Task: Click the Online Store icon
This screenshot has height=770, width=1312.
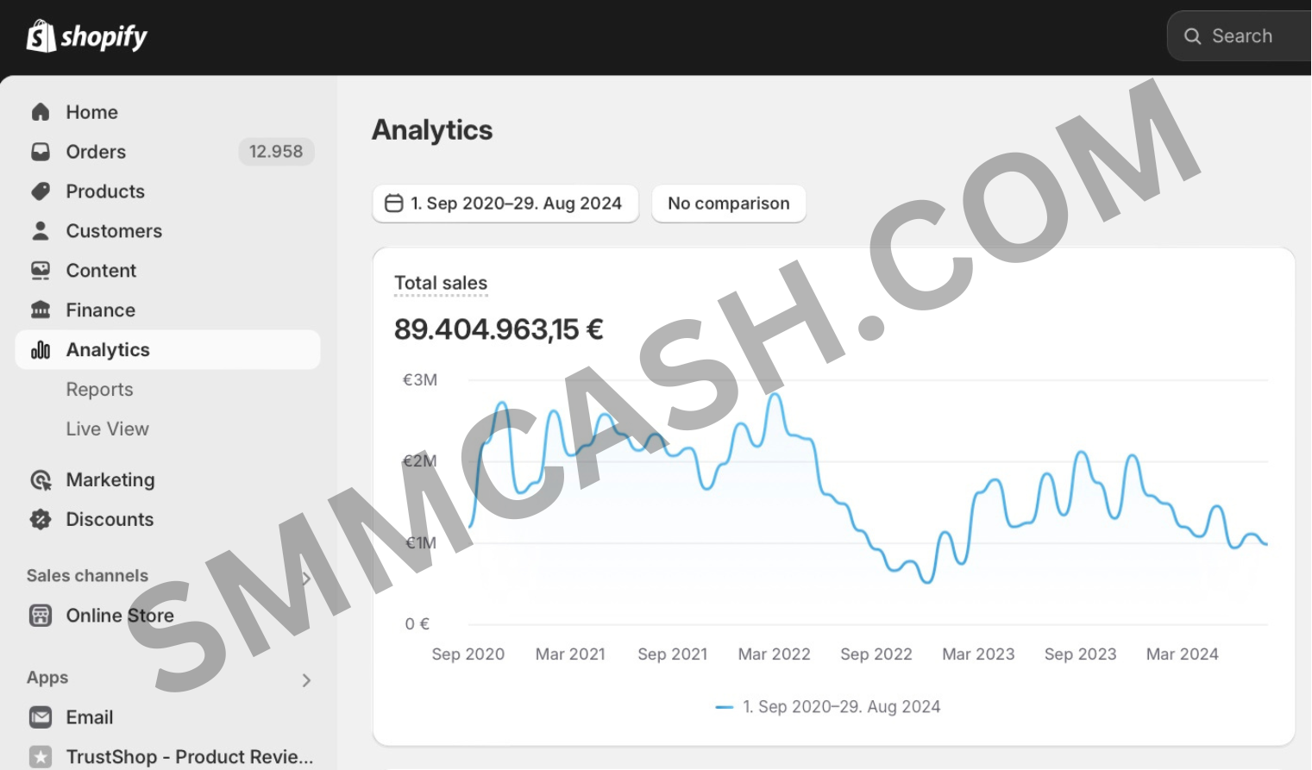Action: point(40,615)
